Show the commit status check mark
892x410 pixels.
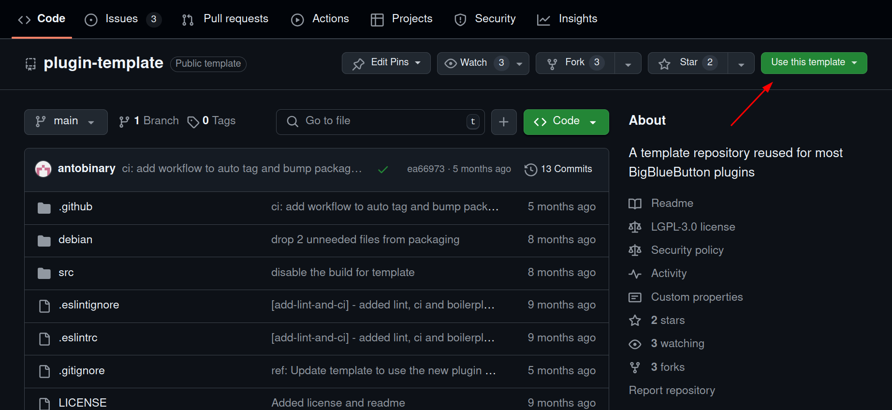(x=383, y=169)
